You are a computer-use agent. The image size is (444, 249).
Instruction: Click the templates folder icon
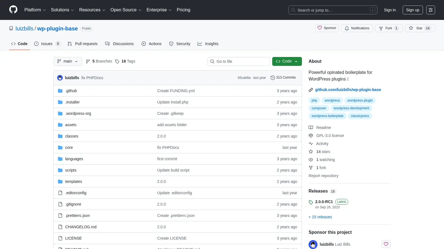pyautogui.click(x=60, y=181)
